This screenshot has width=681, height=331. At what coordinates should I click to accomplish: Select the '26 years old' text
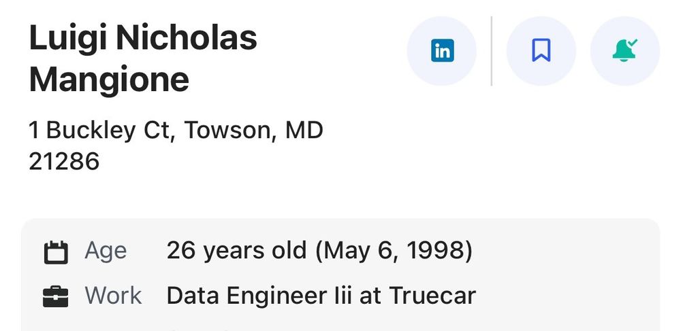[x=236, y=251]
